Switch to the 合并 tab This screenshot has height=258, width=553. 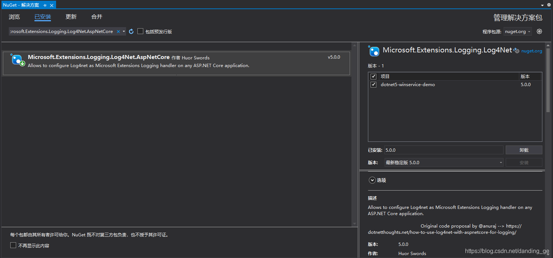(97, 17)
